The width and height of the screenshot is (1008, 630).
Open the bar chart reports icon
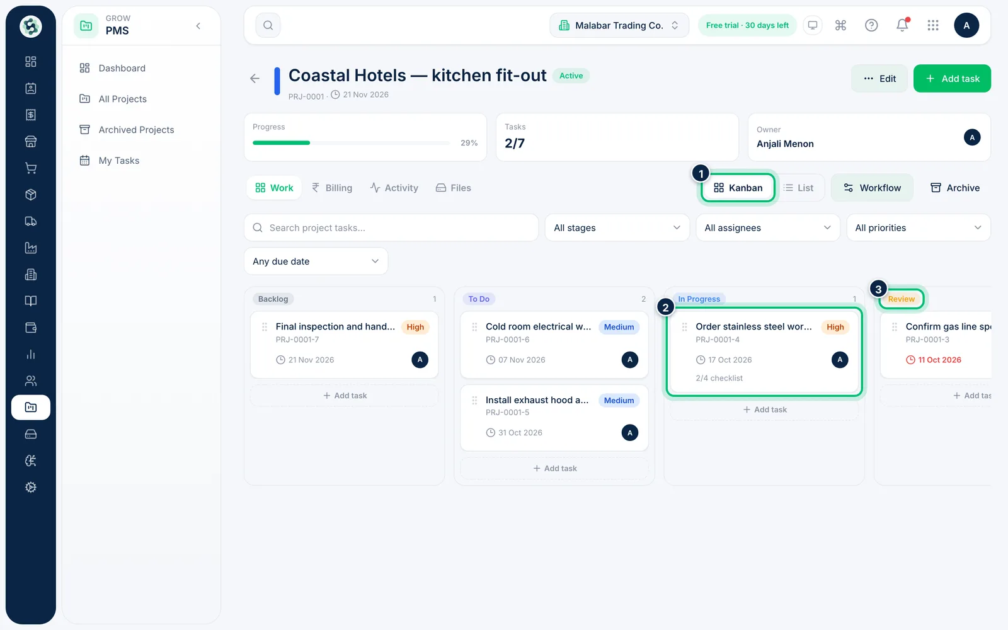pyautogui.click(x=30, y=354)
